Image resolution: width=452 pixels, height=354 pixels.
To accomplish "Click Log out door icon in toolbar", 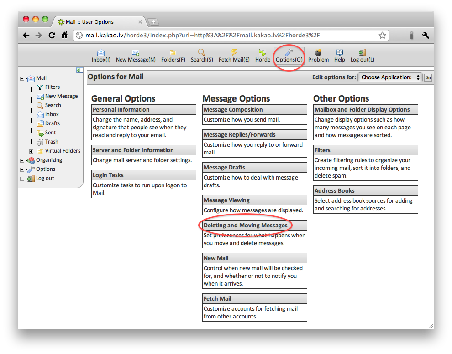I will click(363, 52).
